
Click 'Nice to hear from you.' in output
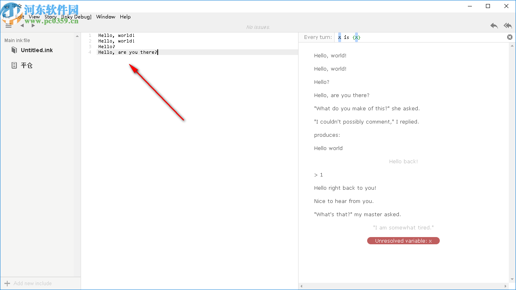tap(344, 201)
